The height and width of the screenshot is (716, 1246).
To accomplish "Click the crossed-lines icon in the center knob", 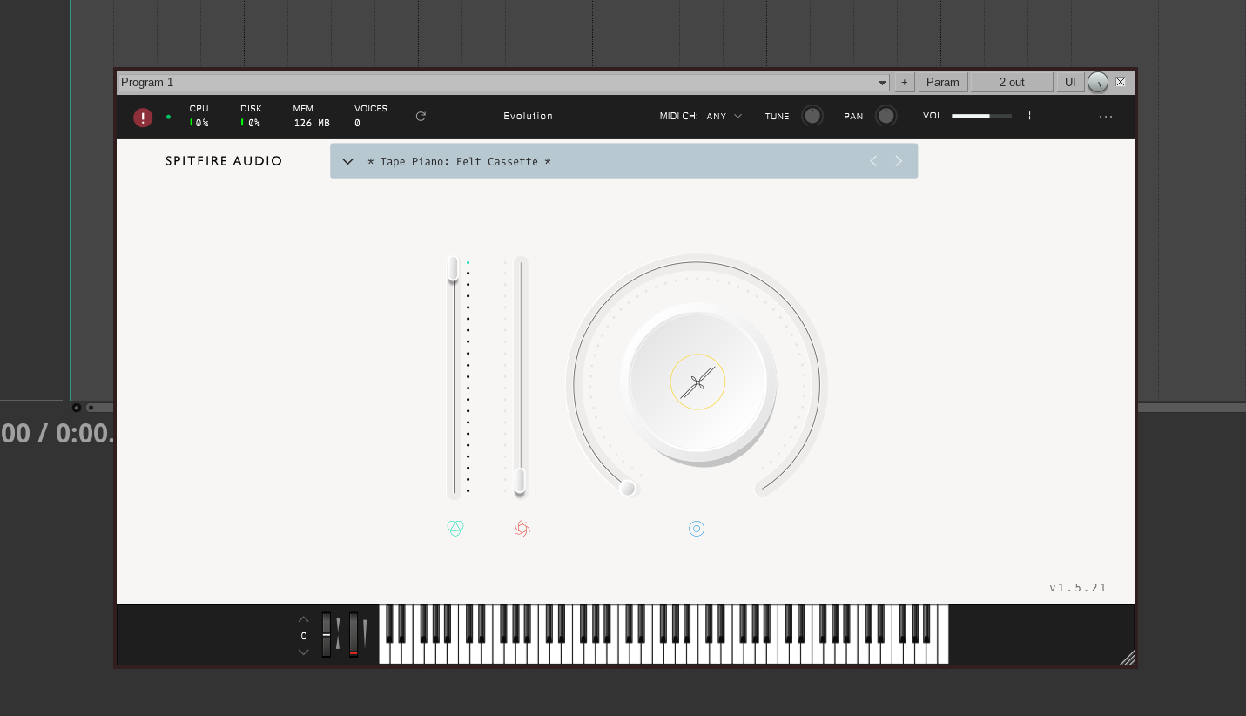I will (x=697, y=382).
